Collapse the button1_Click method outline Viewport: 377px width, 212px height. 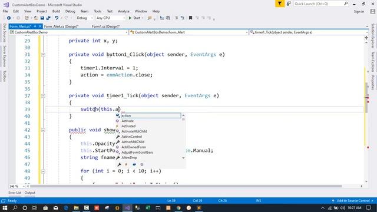point(43,55)
